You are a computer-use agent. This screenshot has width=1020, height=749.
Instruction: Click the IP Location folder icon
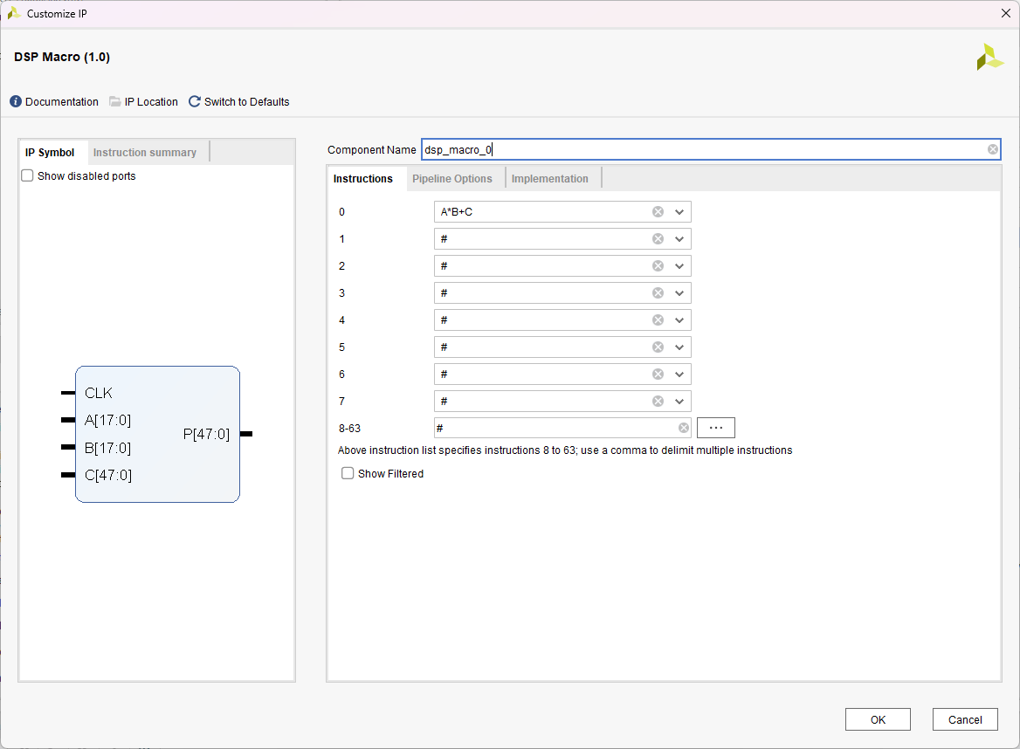click(x=115, y=102)
